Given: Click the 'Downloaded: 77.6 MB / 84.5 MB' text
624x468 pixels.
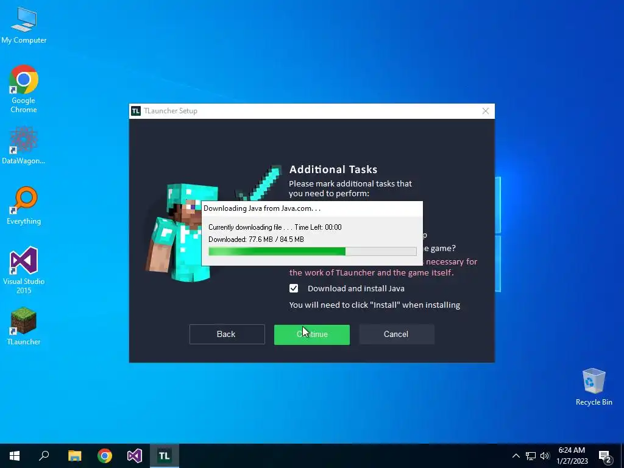Looking at the screenshot, I should 256,239.
